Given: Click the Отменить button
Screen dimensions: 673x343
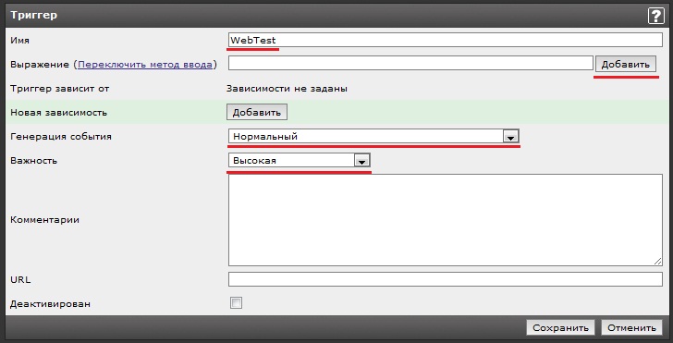Looking at the screenshot, I should pos(631,327).
